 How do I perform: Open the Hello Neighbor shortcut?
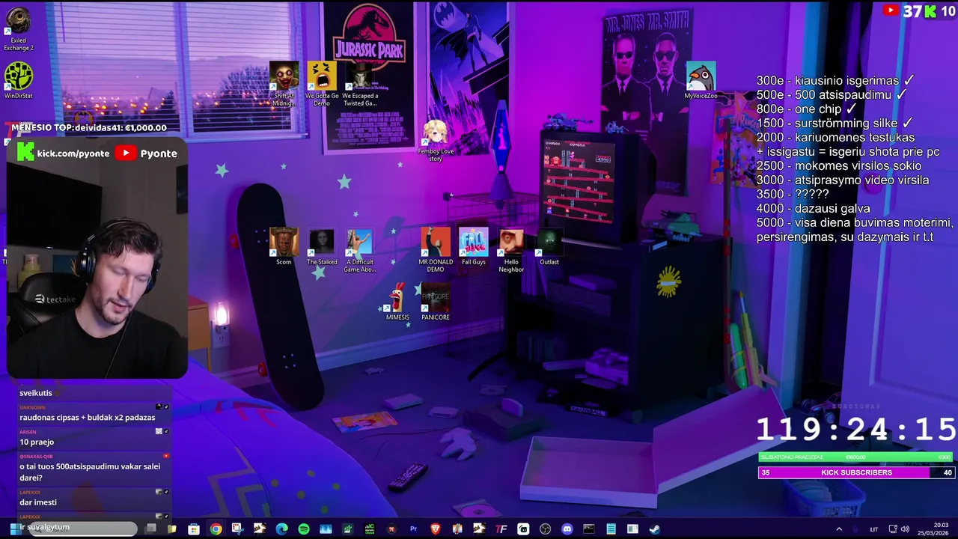tap(511, 250)
